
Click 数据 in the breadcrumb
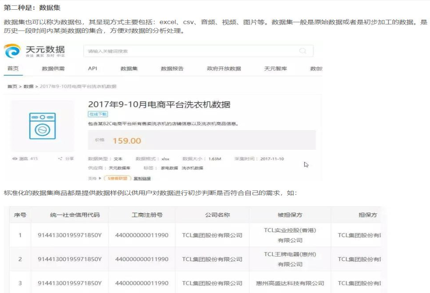click(x=29, y=86)
